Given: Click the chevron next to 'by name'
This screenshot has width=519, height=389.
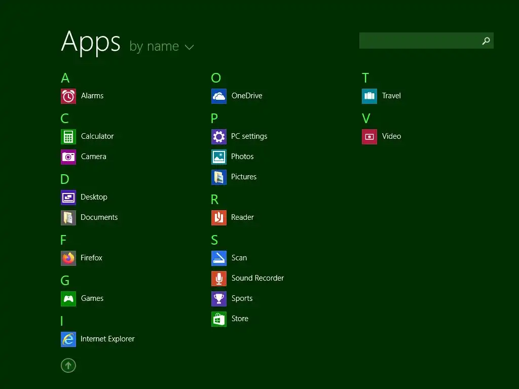Looking at the screenshot, I should tap(190, 47).
